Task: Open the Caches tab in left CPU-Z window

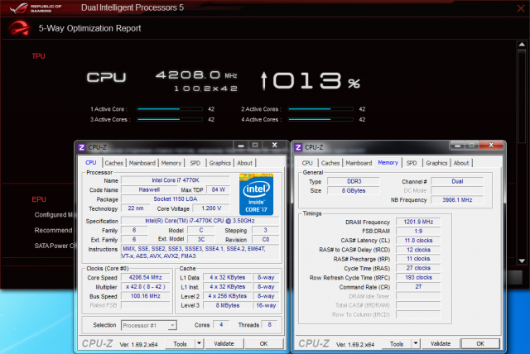Action: 114,163
